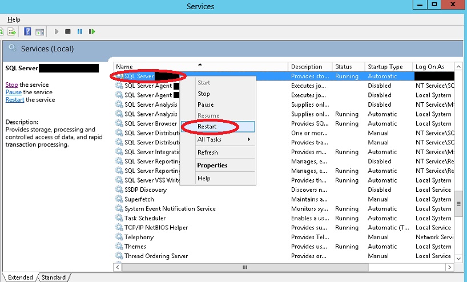Sort by the Name column header

pyautogui.click(x=200, y=67)
